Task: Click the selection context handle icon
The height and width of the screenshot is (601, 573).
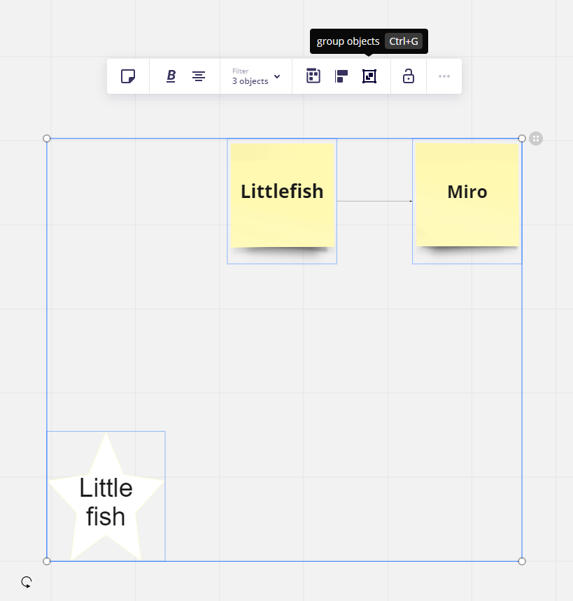Action: point(536,139)
